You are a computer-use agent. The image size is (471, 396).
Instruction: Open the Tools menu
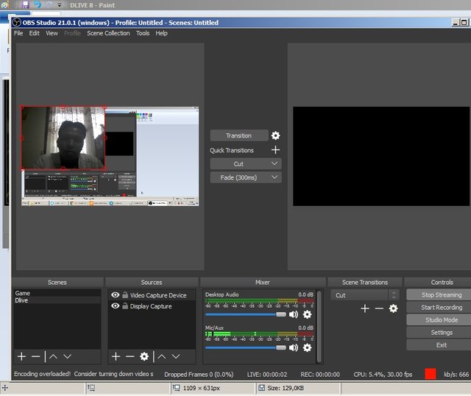(x=143, y=33)
